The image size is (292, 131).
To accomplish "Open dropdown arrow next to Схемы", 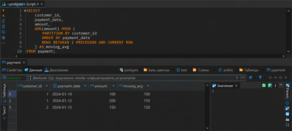I will point(214,70).
